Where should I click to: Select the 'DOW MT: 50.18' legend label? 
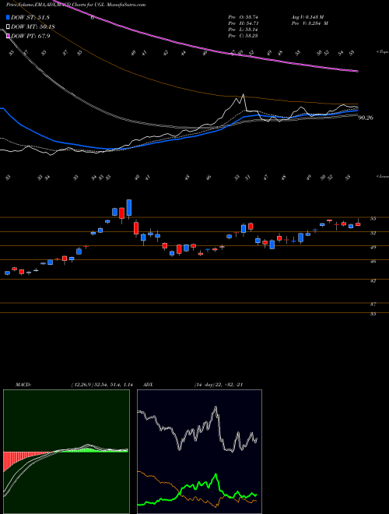[33, 26]
